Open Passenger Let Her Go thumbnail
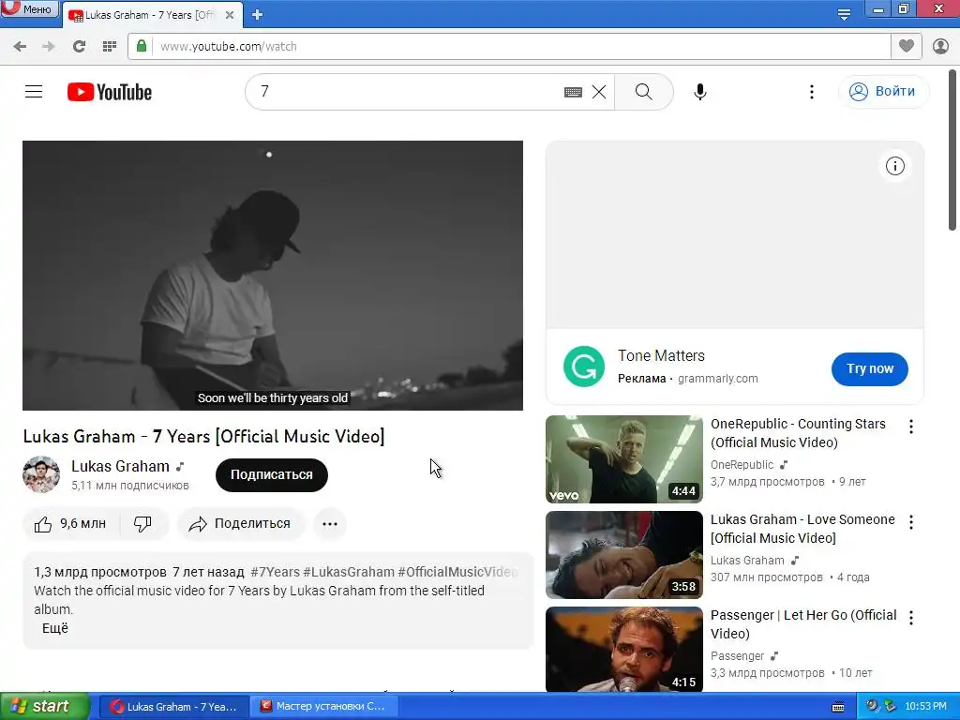 click(x=623, y=649)
